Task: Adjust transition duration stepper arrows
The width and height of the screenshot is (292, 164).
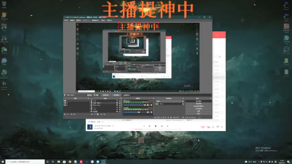Action: point(183,104)
